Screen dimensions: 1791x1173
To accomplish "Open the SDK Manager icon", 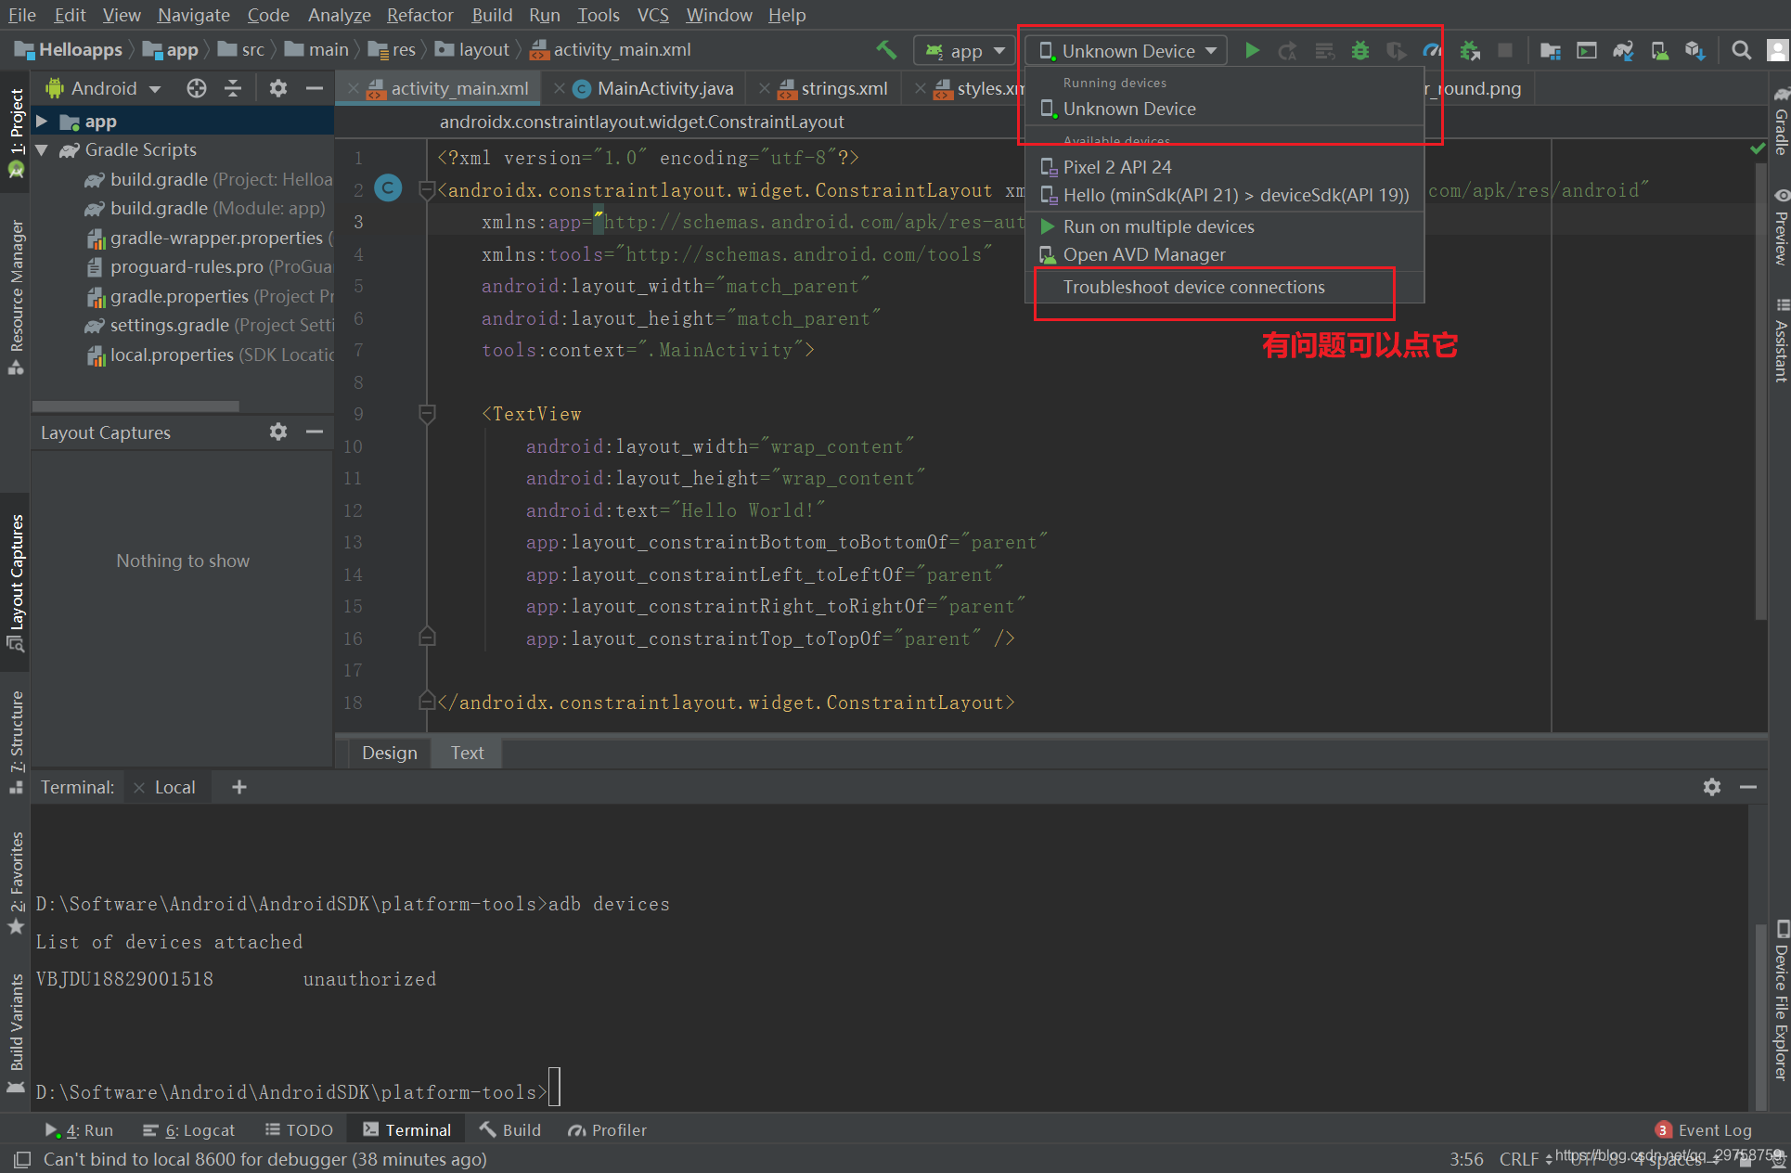I will click(x=1694, y=51).
